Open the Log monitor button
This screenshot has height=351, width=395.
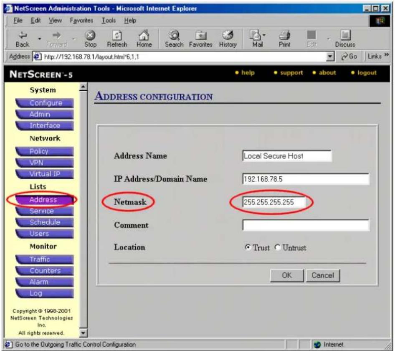[x=45, y=293]
